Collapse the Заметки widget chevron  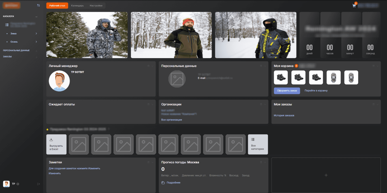point(152,162)
